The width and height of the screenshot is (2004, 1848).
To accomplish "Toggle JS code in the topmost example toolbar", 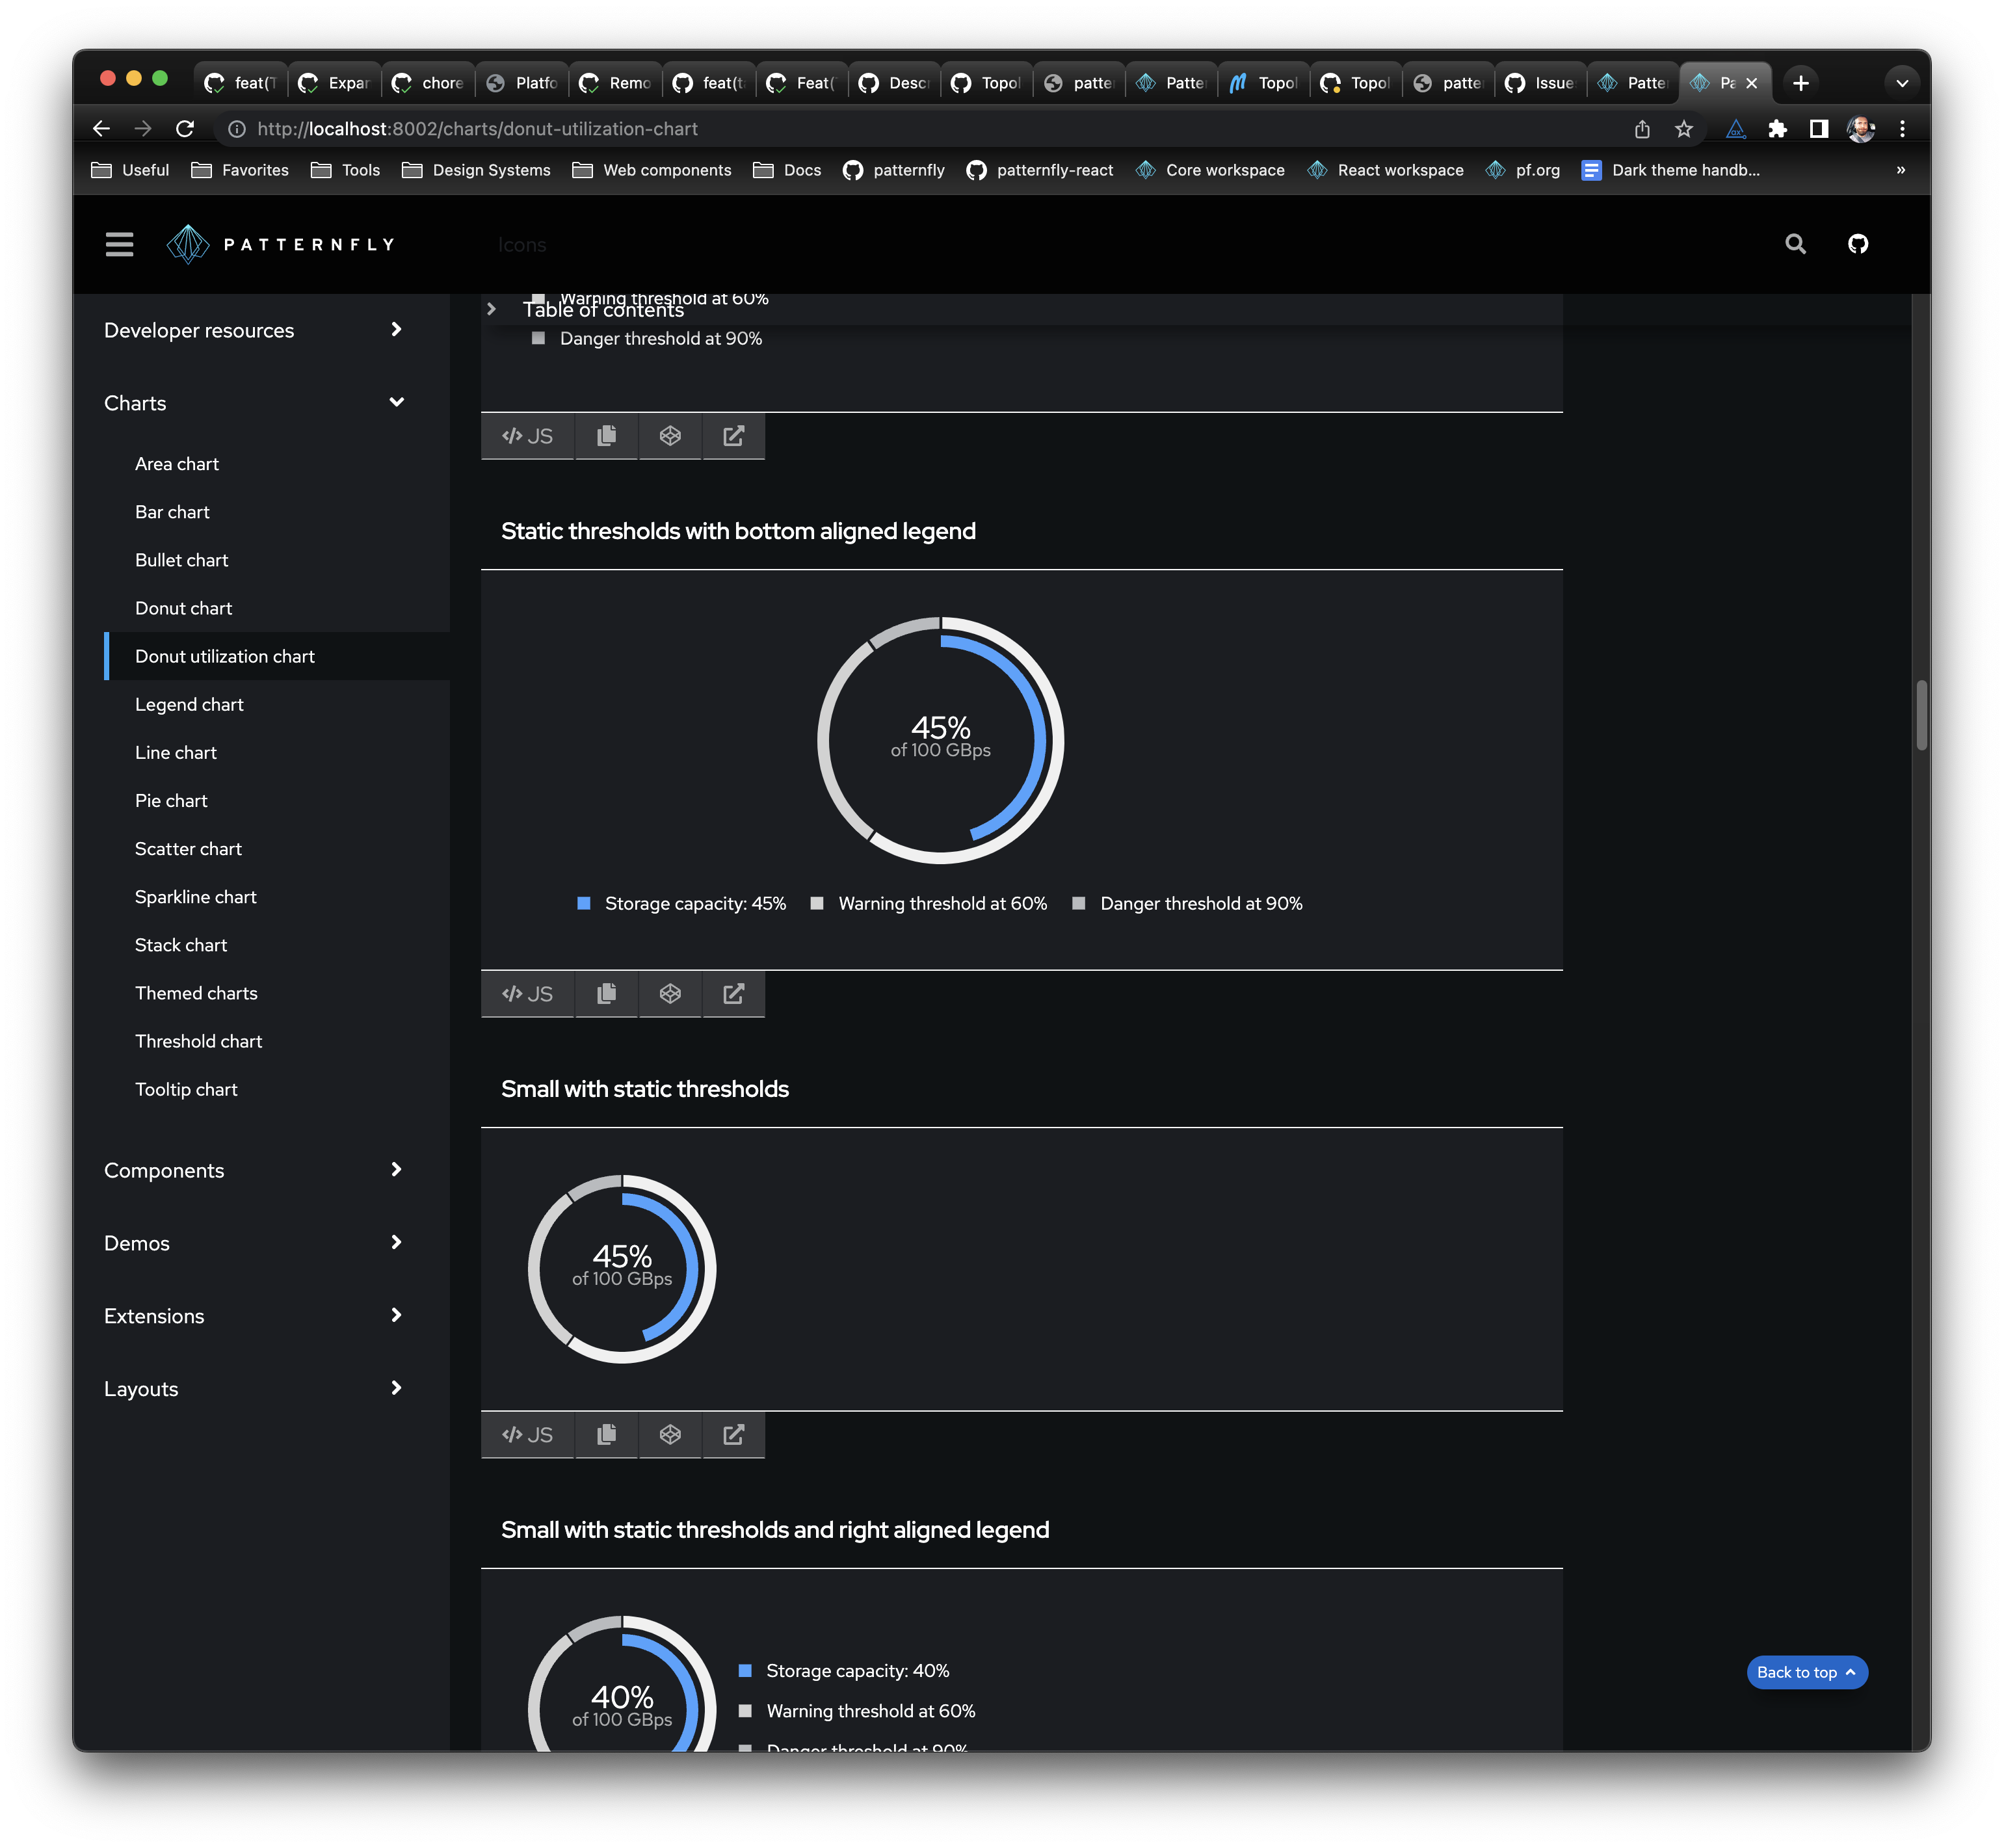I will click(527, 436).
